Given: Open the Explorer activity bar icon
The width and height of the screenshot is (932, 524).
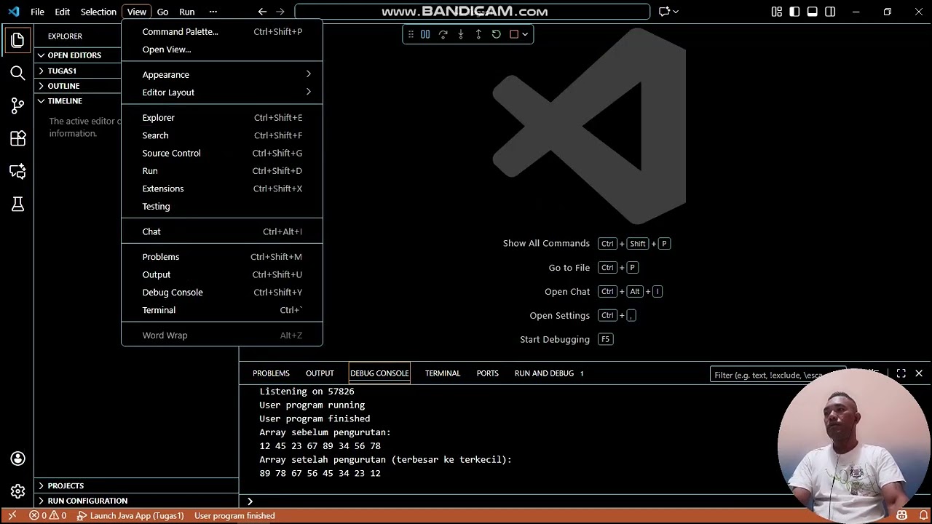Looking at the screenshot, I should point(17,41).
